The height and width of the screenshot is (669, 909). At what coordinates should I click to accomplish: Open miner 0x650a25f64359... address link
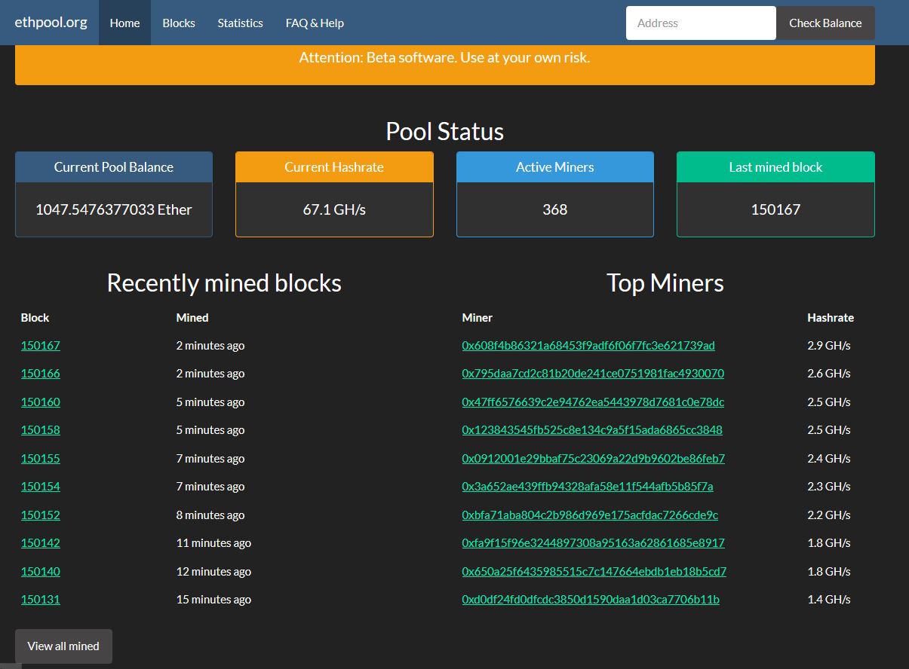pos(594,572)
